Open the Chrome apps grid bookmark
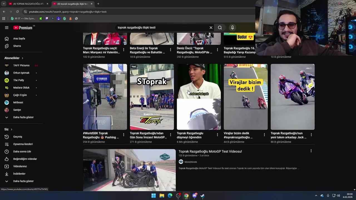356x200 pixels. 4,19
